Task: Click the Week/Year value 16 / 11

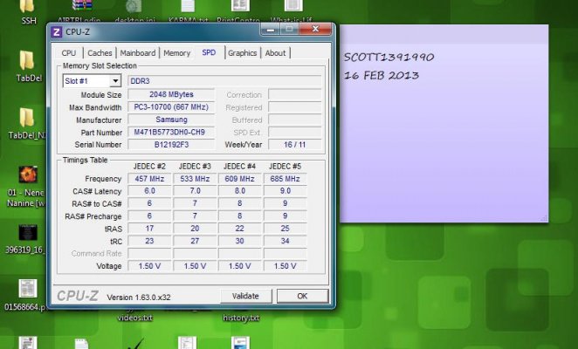Action: (x=294, y=145)
